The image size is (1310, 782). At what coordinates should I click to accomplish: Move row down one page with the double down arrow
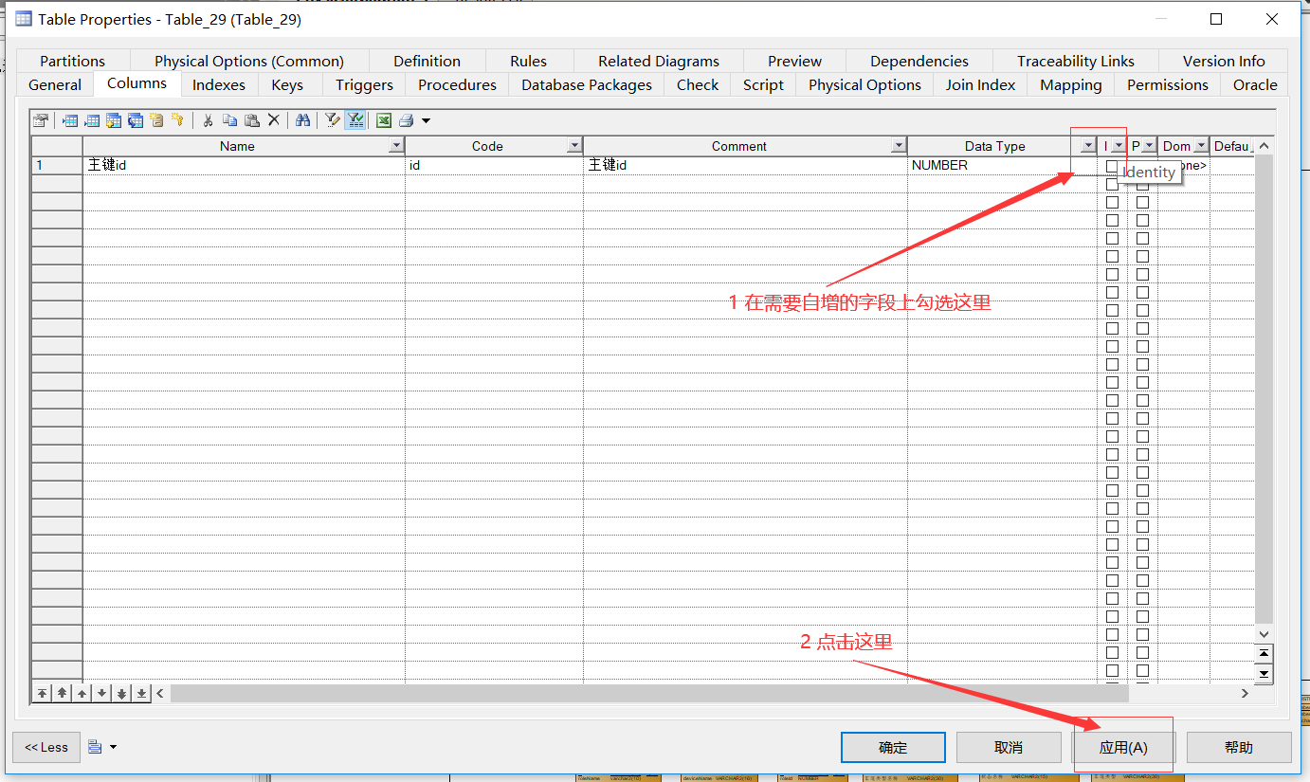(122, 694)
